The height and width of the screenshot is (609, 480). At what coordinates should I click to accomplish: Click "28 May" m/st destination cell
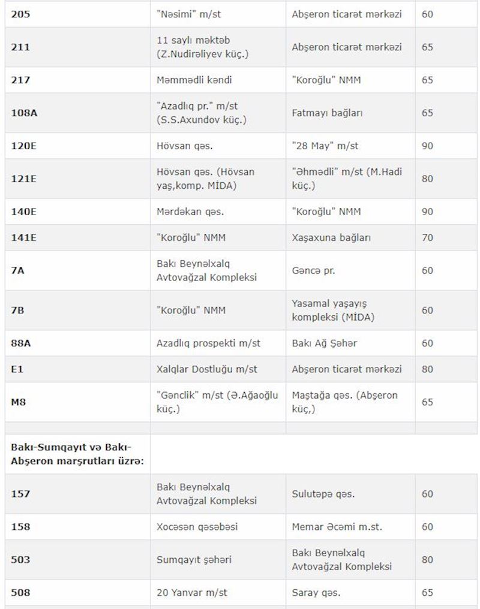pos(325,146)
